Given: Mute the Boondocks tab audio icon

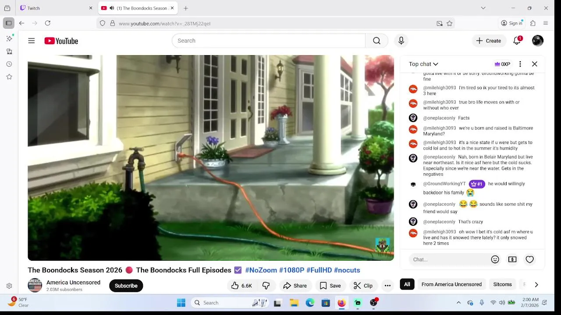Looking at the screenshot, I should 112,8.
